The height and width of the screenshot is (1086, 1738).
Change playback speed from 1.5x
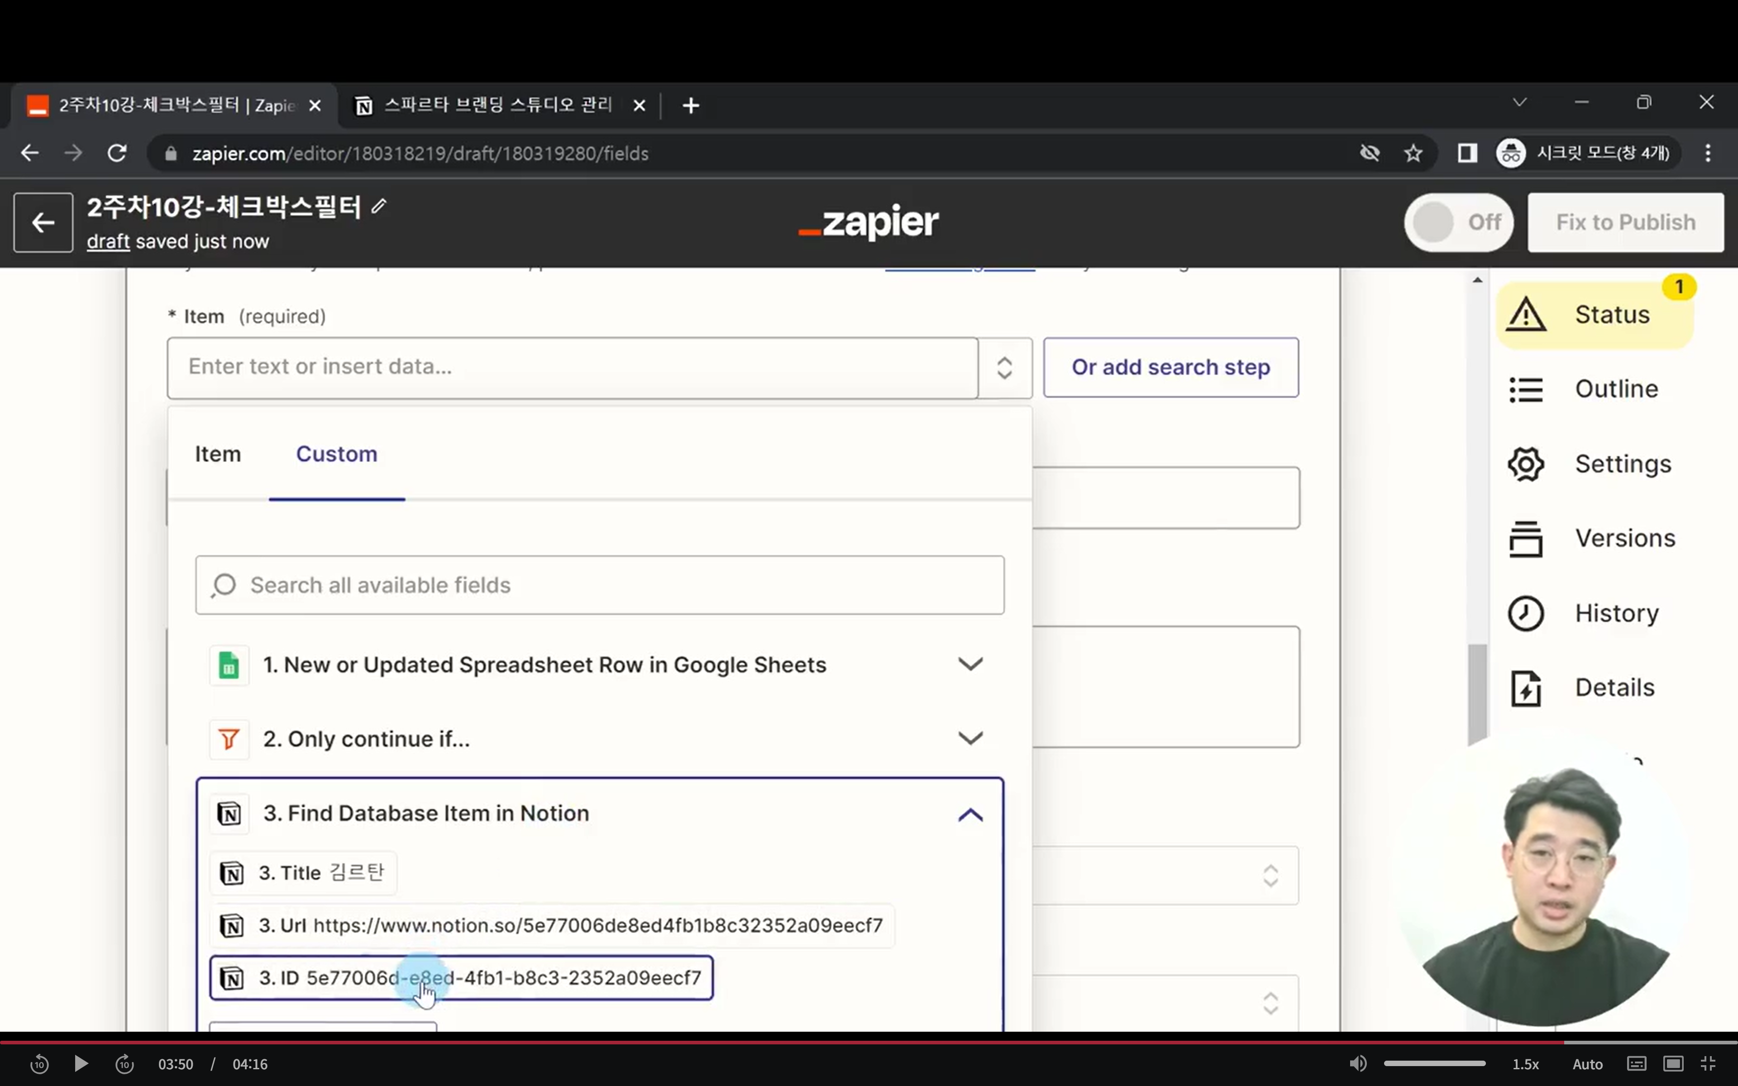pyautogui.click(x=1525, y=1064)
